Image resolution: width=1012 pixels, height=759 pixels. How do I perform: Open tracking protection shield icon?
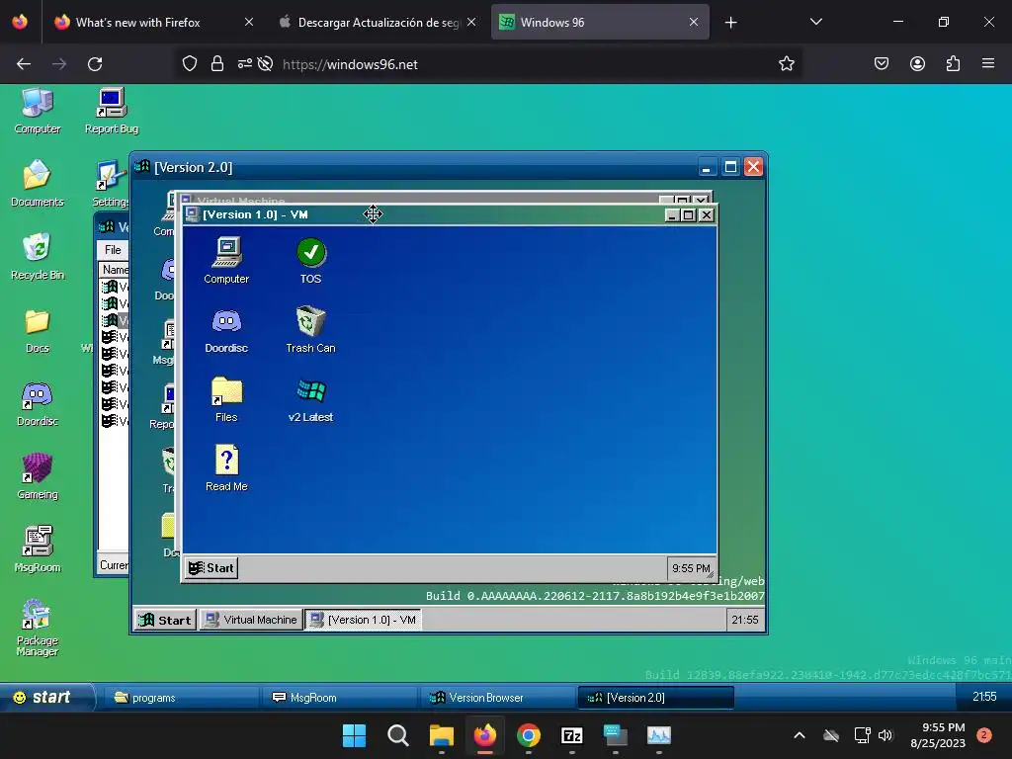(189, 64)
